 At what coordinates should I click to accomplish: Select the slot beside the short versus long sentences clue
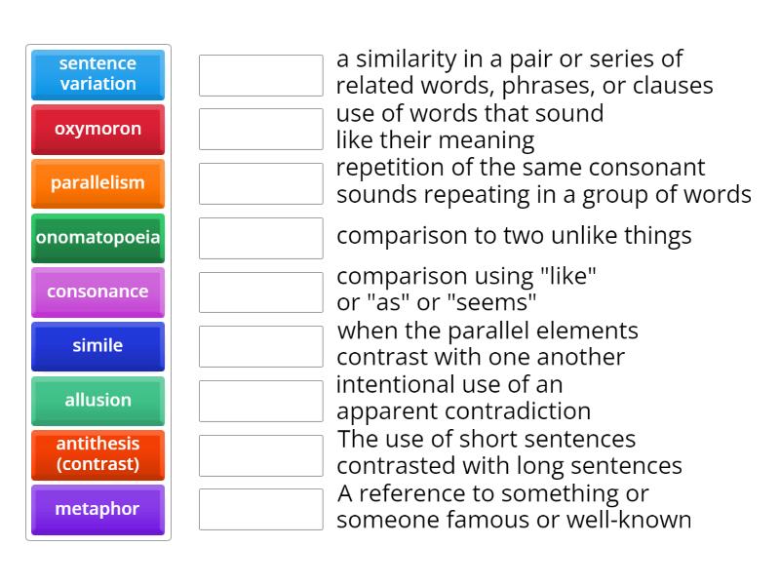(259, 453)
